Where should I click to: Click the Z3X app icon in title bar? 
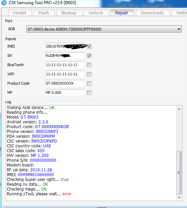[x=4, y=3]
